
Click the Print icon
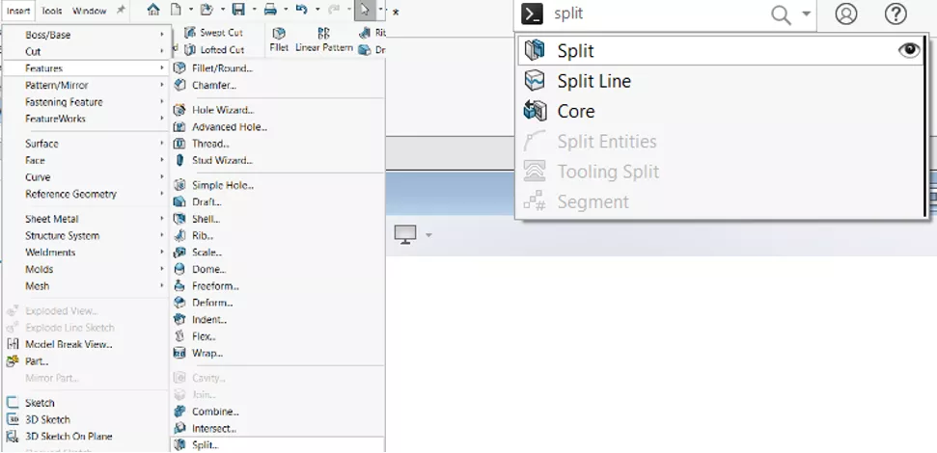[x=270, y=10]
